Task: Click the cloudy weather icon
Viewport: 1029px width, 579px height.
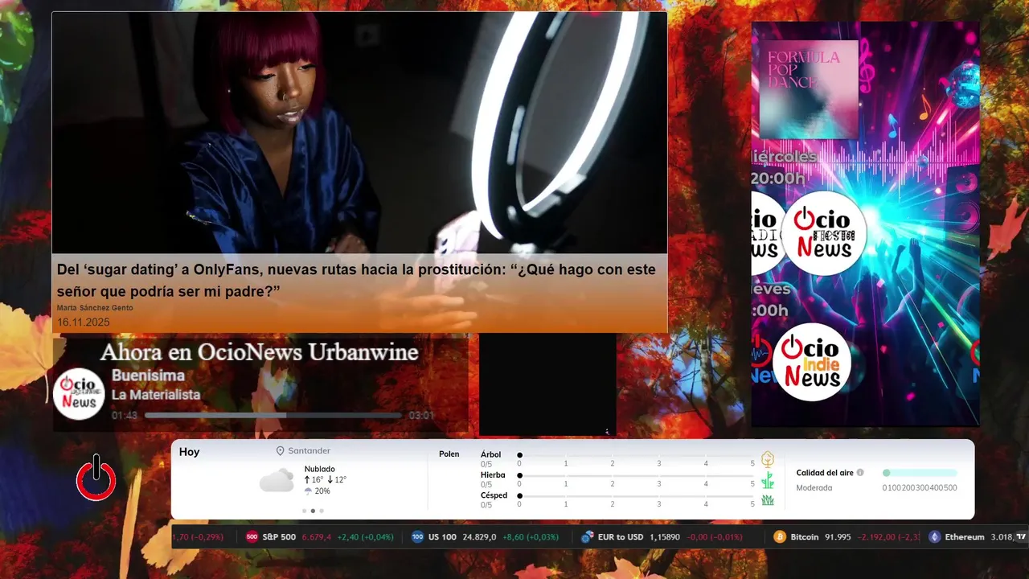Action: [x=277, y=481]
